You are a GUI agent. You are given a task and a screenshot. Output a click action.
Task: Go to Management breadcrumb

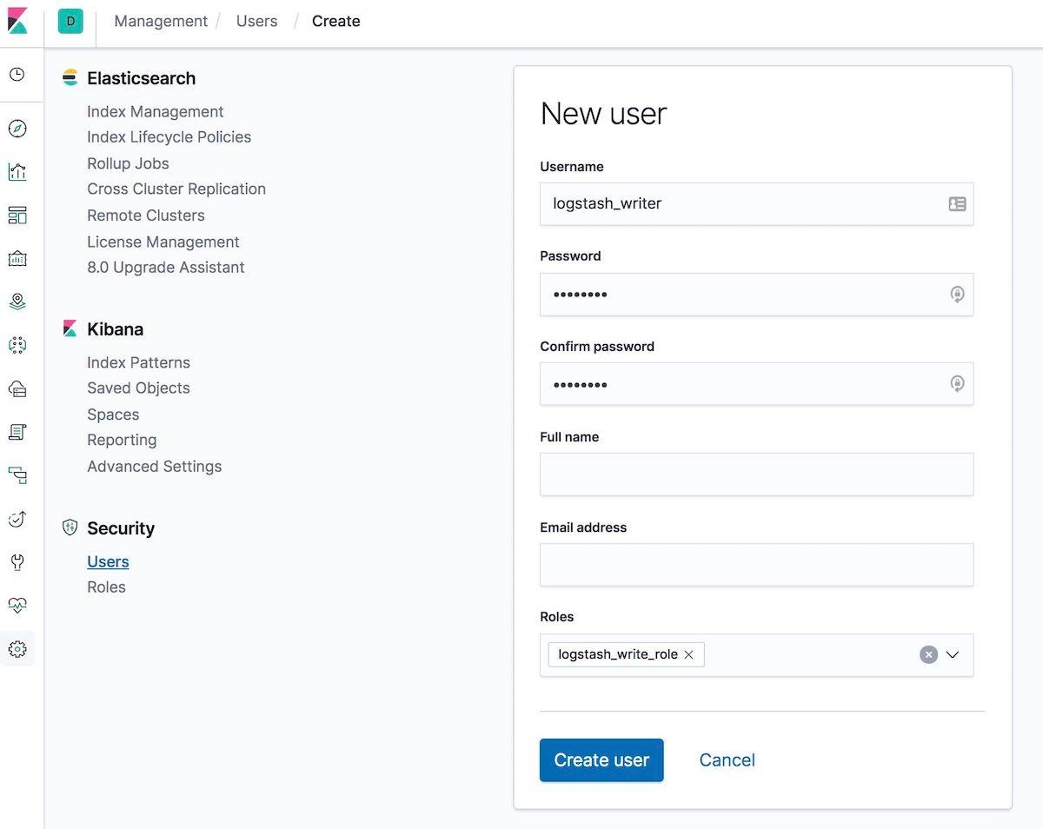[x=161, y=21]
